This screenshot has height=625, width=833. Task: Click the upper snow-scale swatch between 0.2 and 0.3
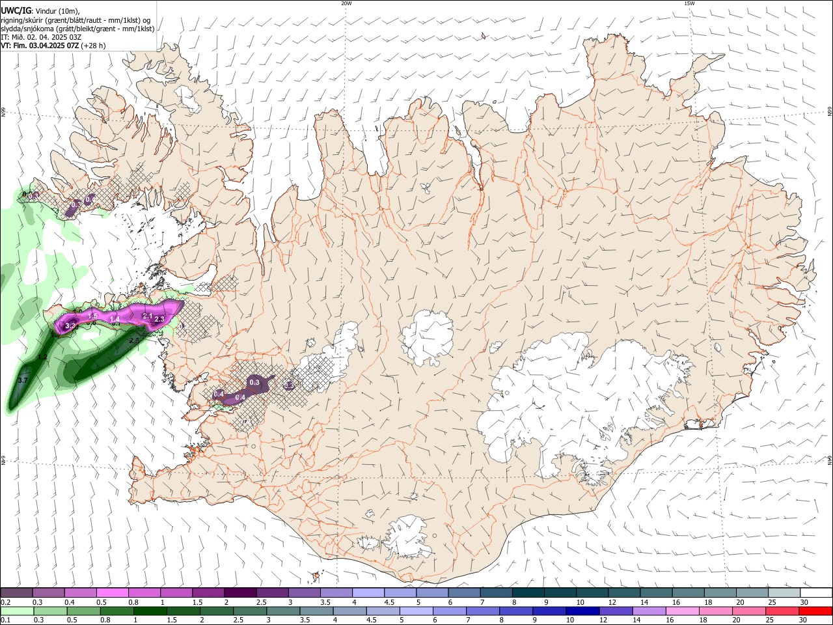click(x=17, y=593)
